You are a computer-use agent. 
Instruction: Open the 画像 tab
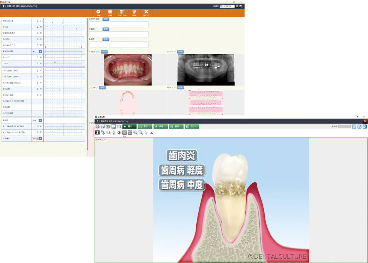tap(176, 126)
